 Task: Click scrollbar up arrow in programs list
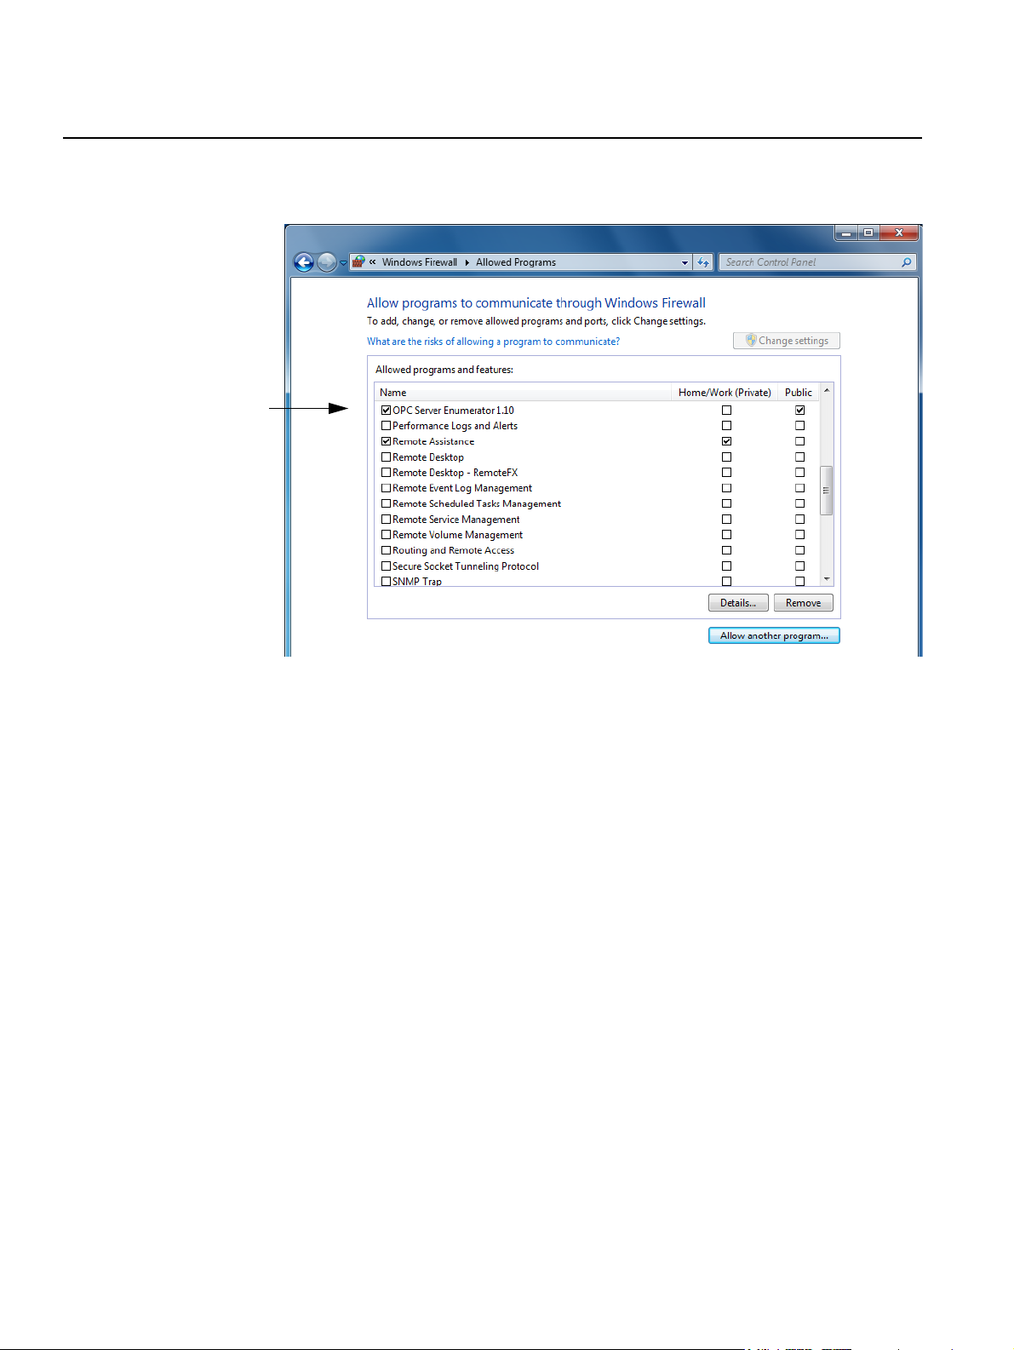pyautogui.click(x=827, y=391)
